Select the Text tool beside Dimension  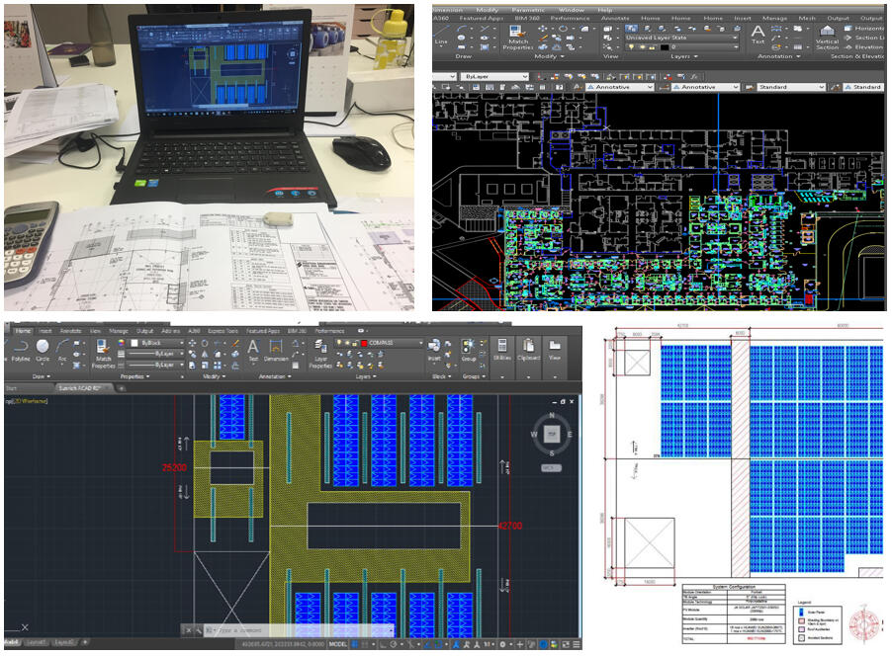pyautogui.click(x=252, y=349)
